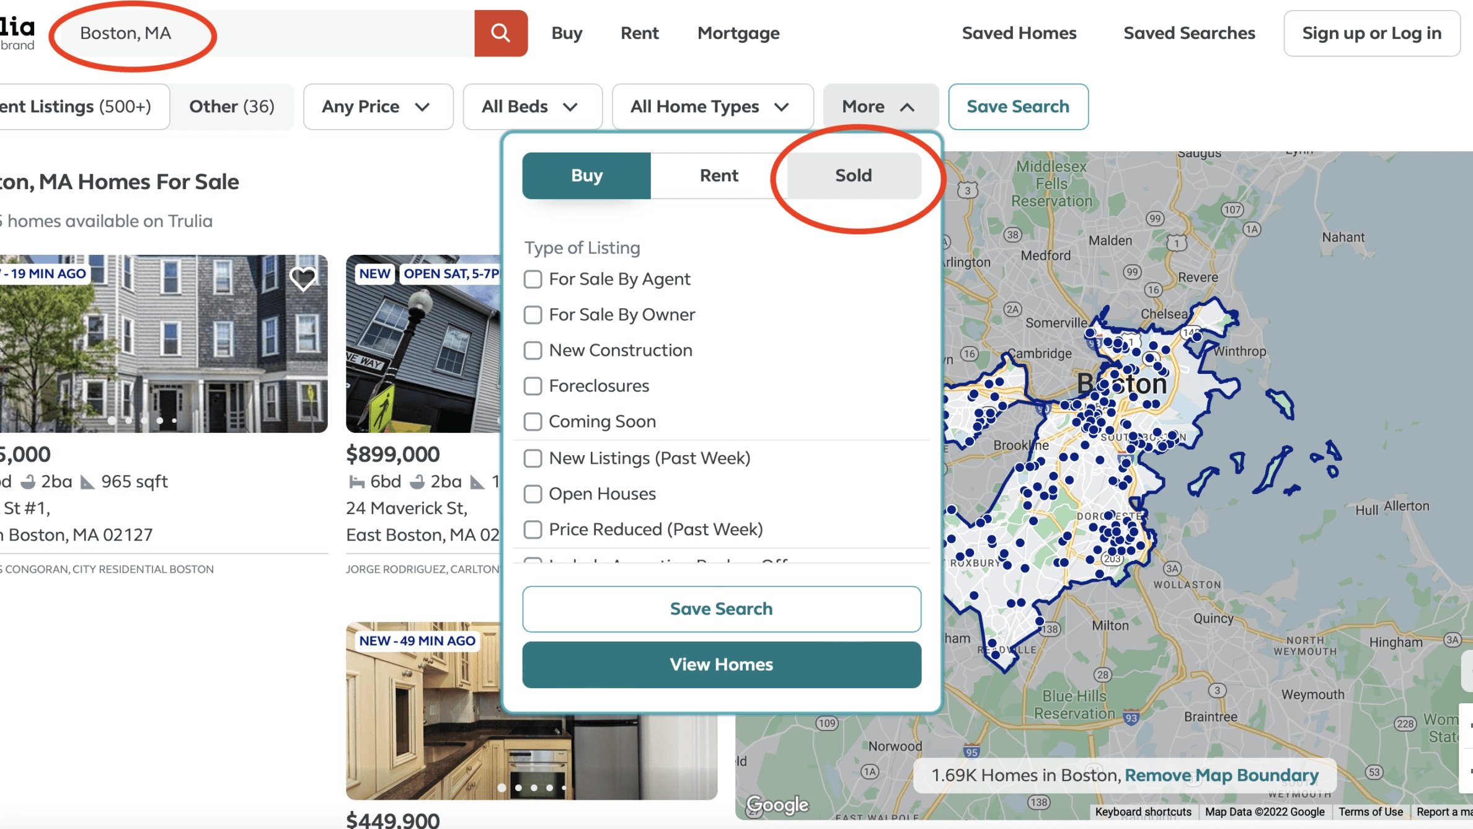The height and width of the screenshot is (829, 1473).
Task: Enable the For Sale By Owner filter
Action: (x=533, y=314)
